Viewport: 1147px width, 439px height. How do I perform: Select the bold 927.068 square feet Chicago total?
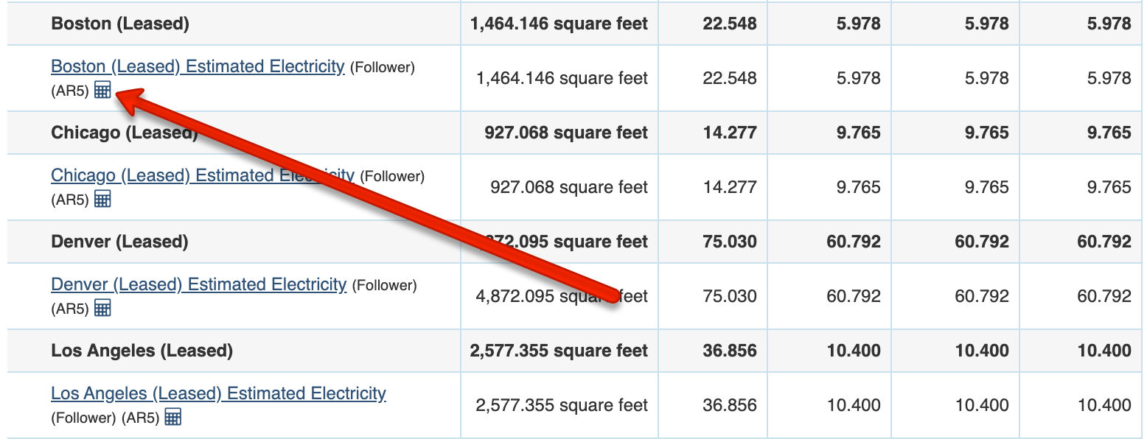click(566, 133)
